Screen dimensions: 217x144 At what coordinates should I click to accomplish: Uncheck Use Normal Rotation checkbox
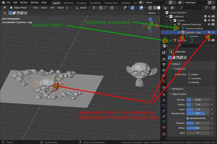188,118
